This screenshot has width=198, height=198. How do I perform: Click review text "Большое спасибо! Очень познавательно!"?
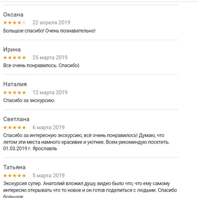click(x=49, y=31)
